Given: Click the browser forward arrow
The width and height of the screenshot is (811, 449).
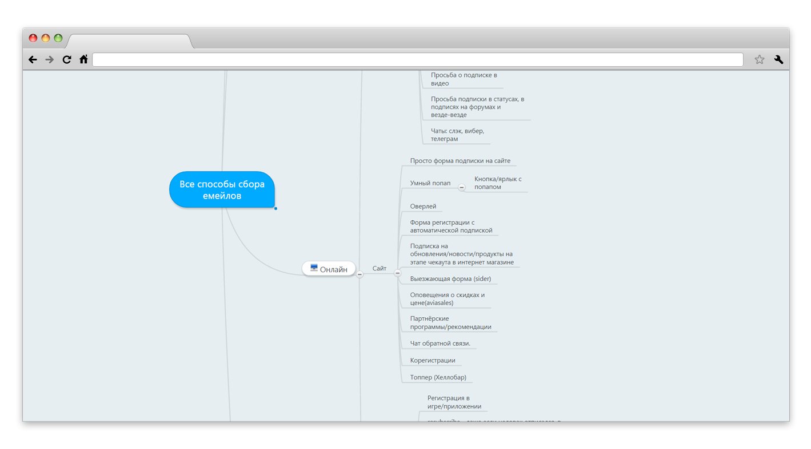Looking at the screenshot, I should point(50,59).
